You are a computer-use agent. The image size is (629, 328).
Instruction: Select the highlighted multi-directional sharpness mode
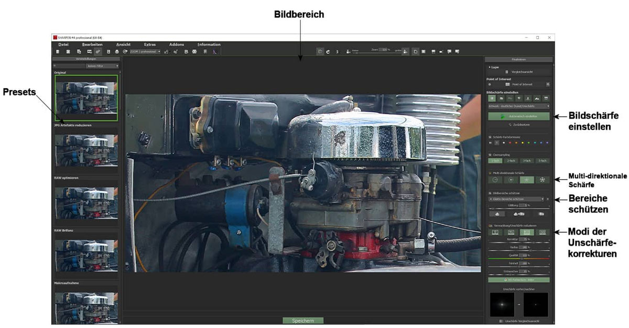tap(527, 180)
